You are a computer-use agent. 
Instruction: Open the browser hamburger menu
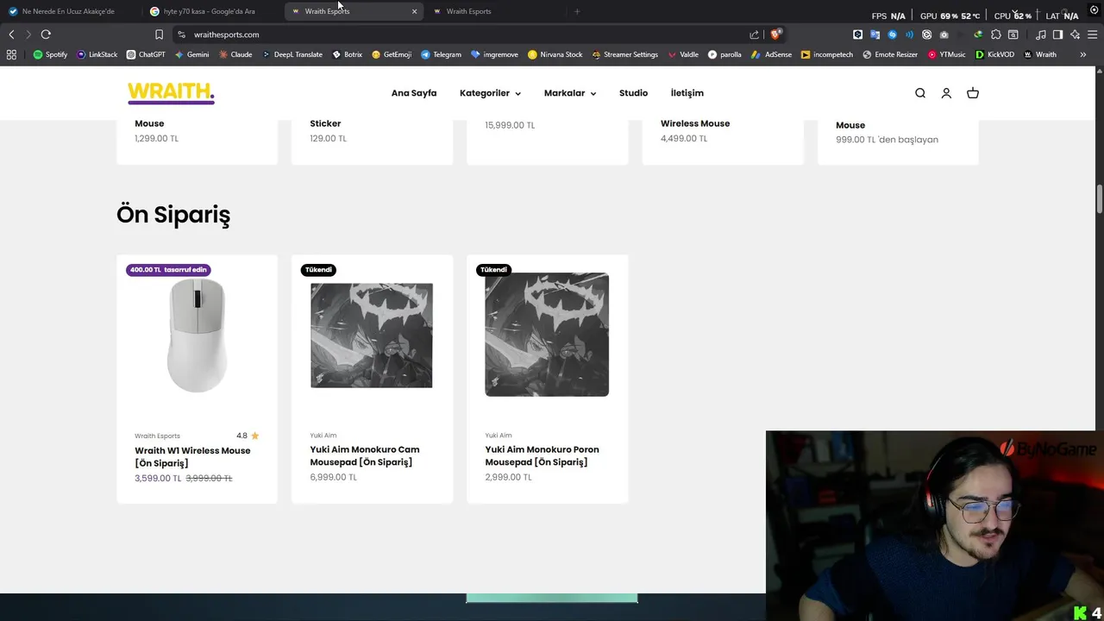[x=1092, y=34]
